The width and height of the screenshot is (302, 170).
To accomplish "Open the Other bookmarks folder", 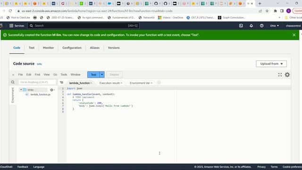I will click(x=294, y=17).
